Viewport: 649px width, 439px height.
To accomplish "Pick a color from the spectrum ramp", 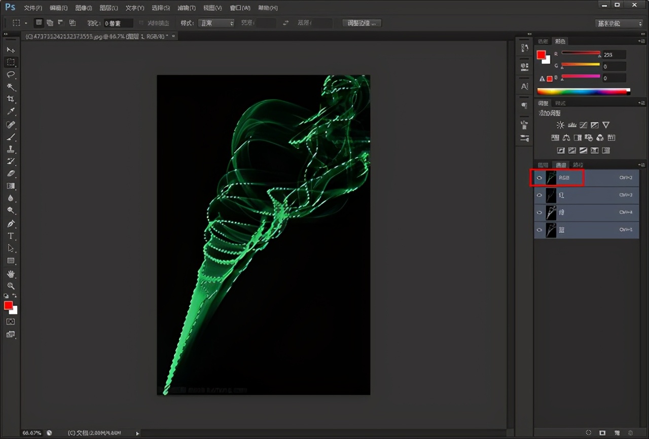I will click(583, 92).
